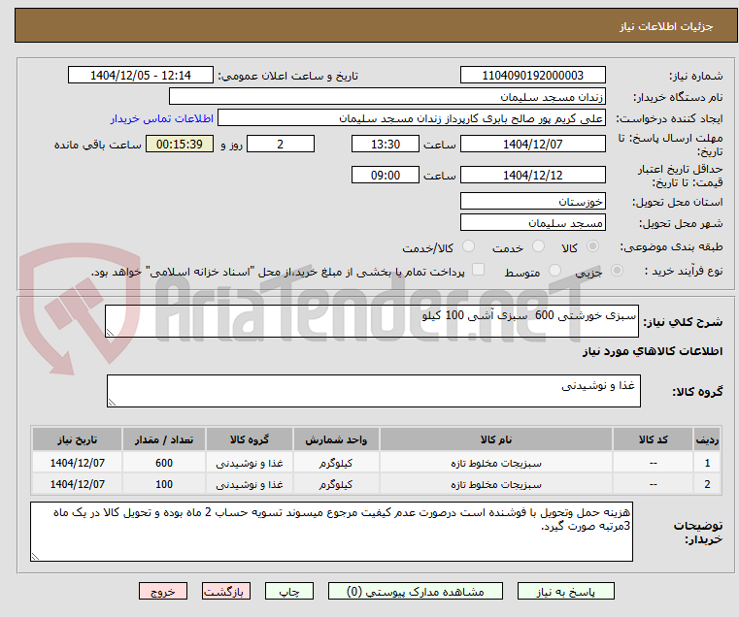Click the page header 'جزئیات اطلاعات نیاز'
This screenshot has height=617, width=739.
tap(666, 26)
